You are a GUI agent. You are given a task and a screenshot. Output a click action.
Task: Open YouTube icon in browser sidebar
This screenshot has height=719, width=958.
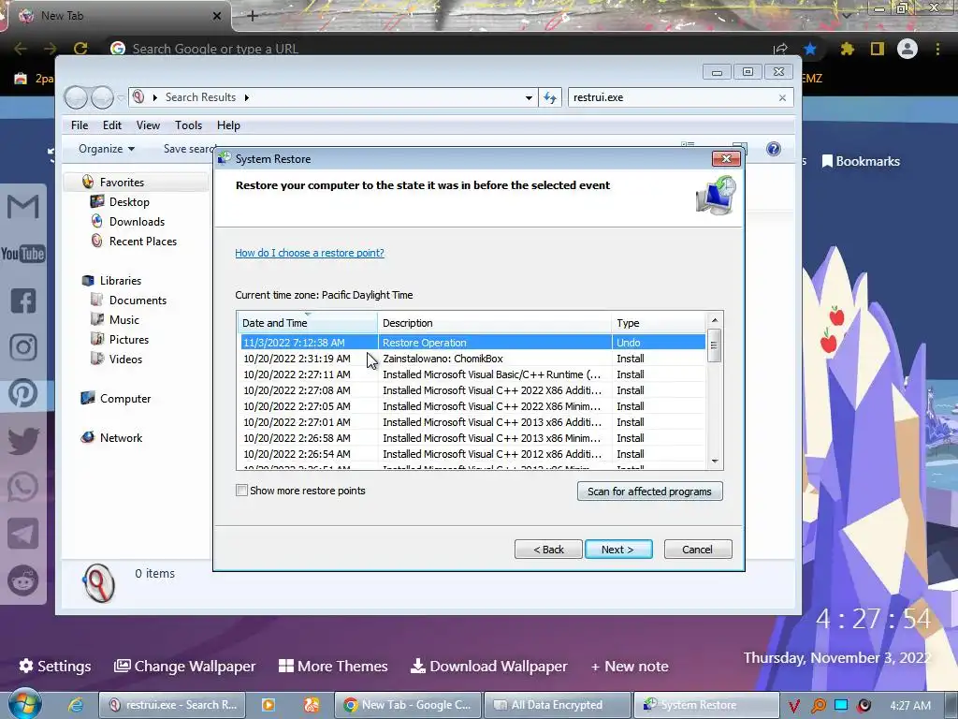23,253
